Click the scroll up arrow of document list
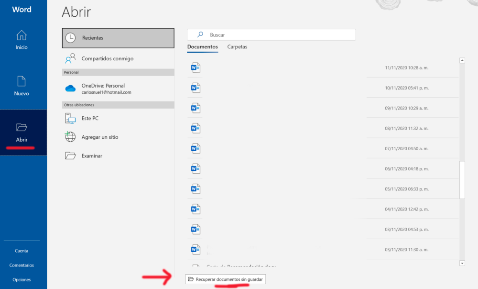Image resolution: width=478 pixels, height=289 pixels. tap(462, 60)
